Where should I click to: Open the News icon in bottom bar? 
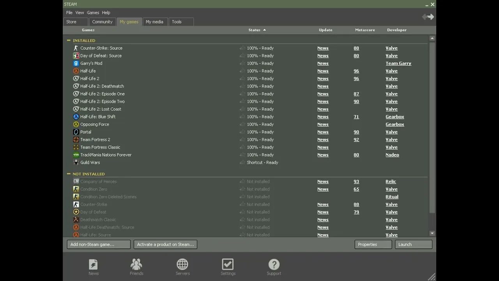94,264
